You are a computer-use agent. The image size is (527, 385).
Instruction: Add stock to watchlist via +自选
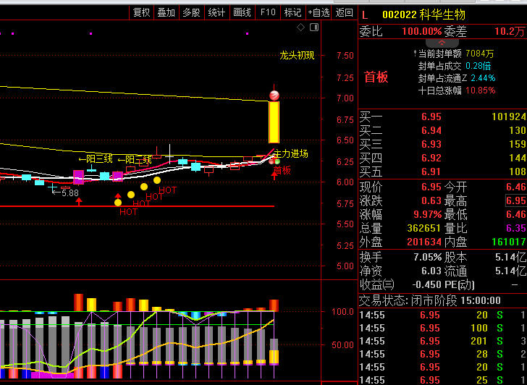point(319,12)
